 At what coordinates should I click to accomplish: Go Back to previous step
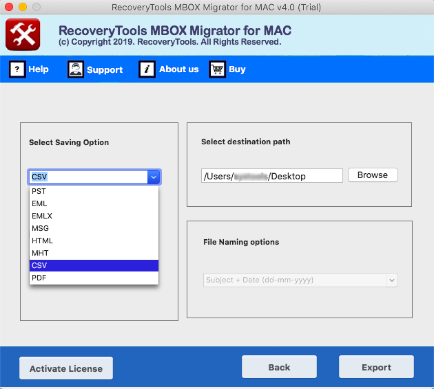[x=279, y=367]
